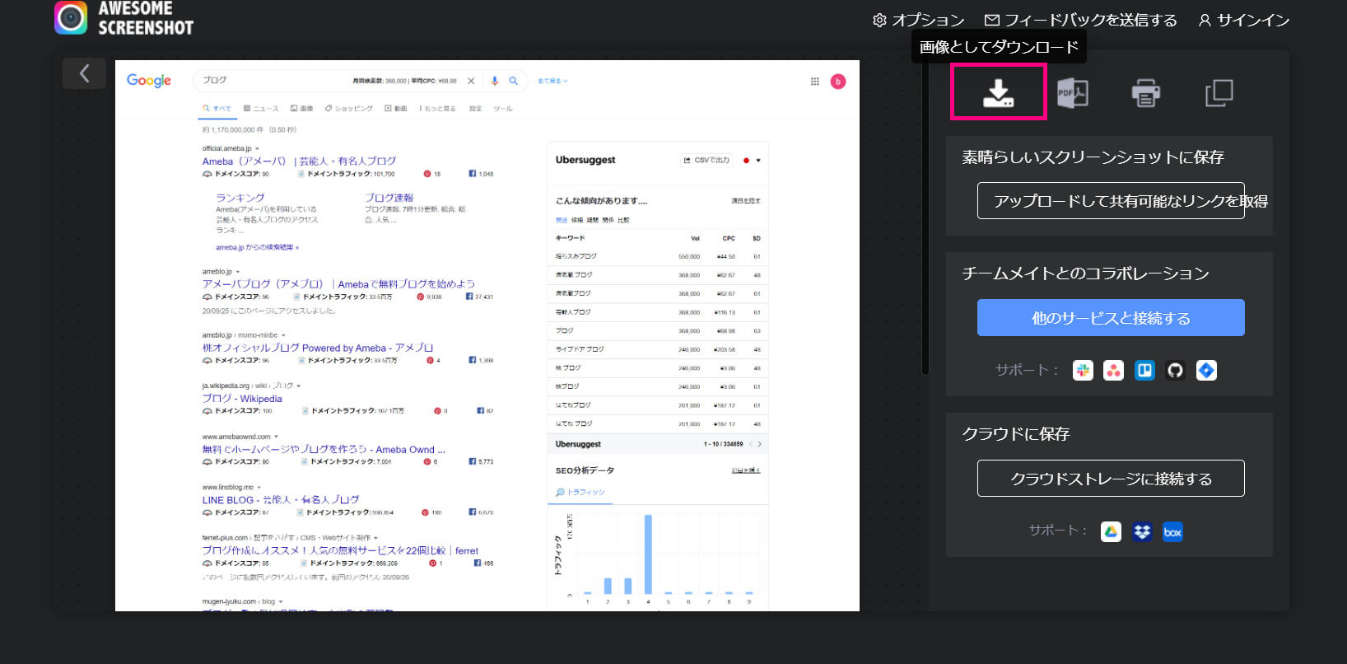Go to previous Ubersuggest keyword page arrow
1347x664 pixels.
[x=750, y=444]
